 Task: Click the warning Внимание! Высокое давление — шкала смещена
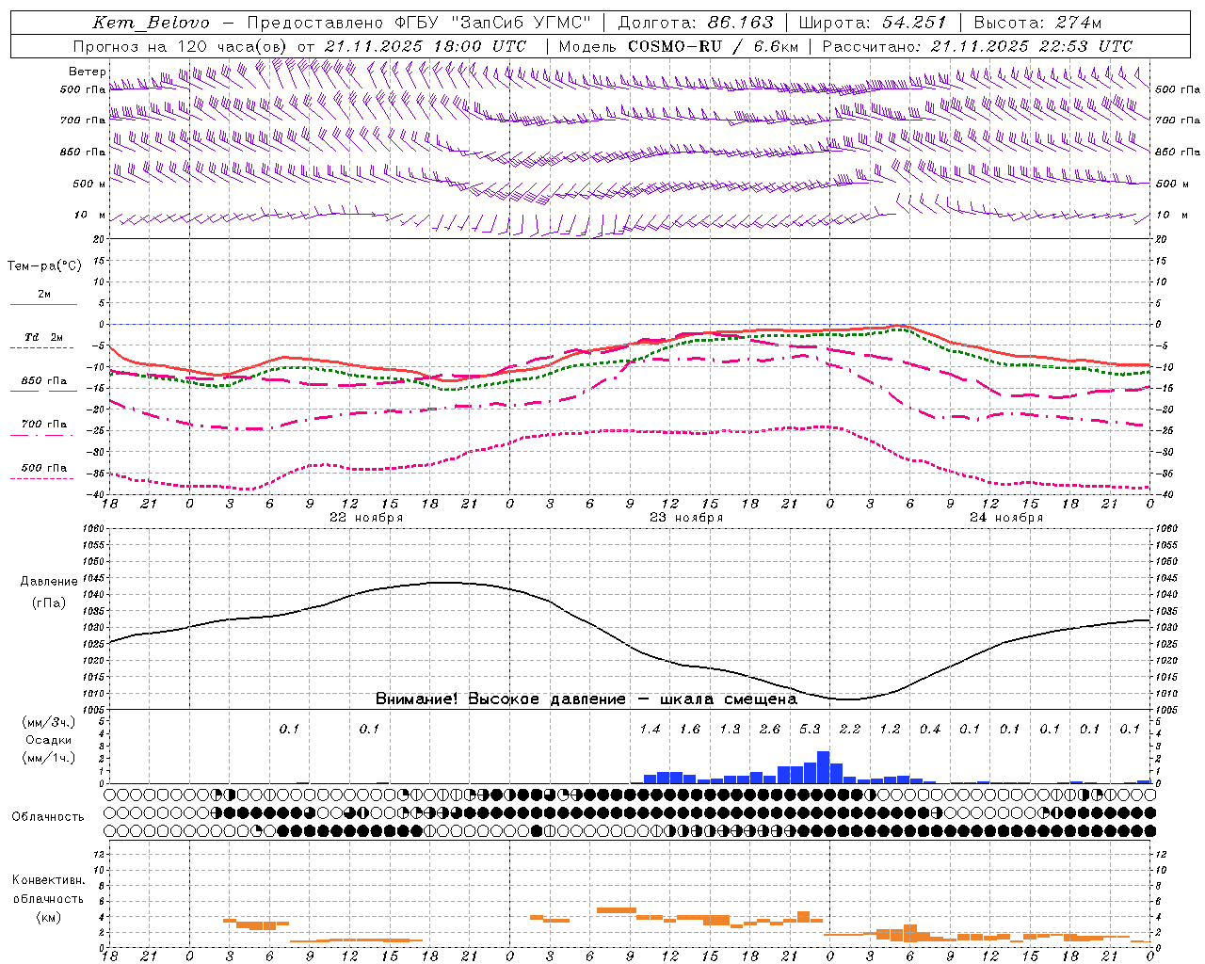point(586,699)
